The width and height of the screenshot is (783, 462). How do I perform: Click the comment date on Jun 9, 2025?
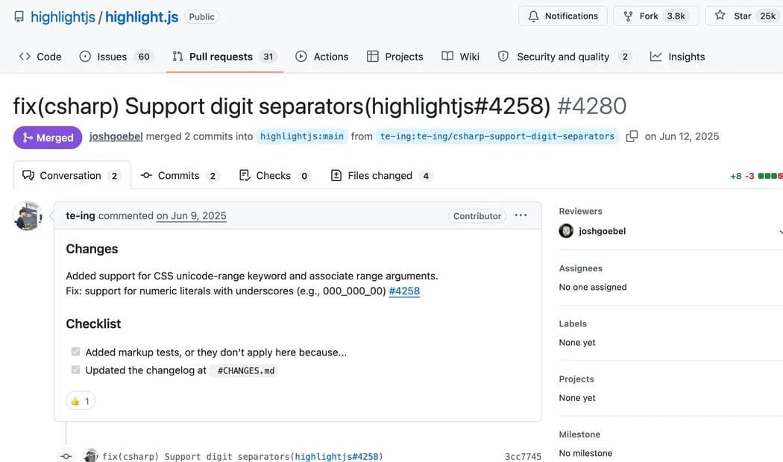[x=191, y=215]
